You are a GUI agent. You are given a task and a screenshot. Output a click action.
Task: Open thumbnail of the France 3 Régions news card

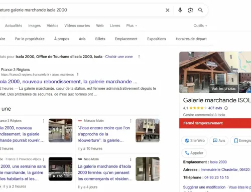pyautogui.click(x=60, y=130)
